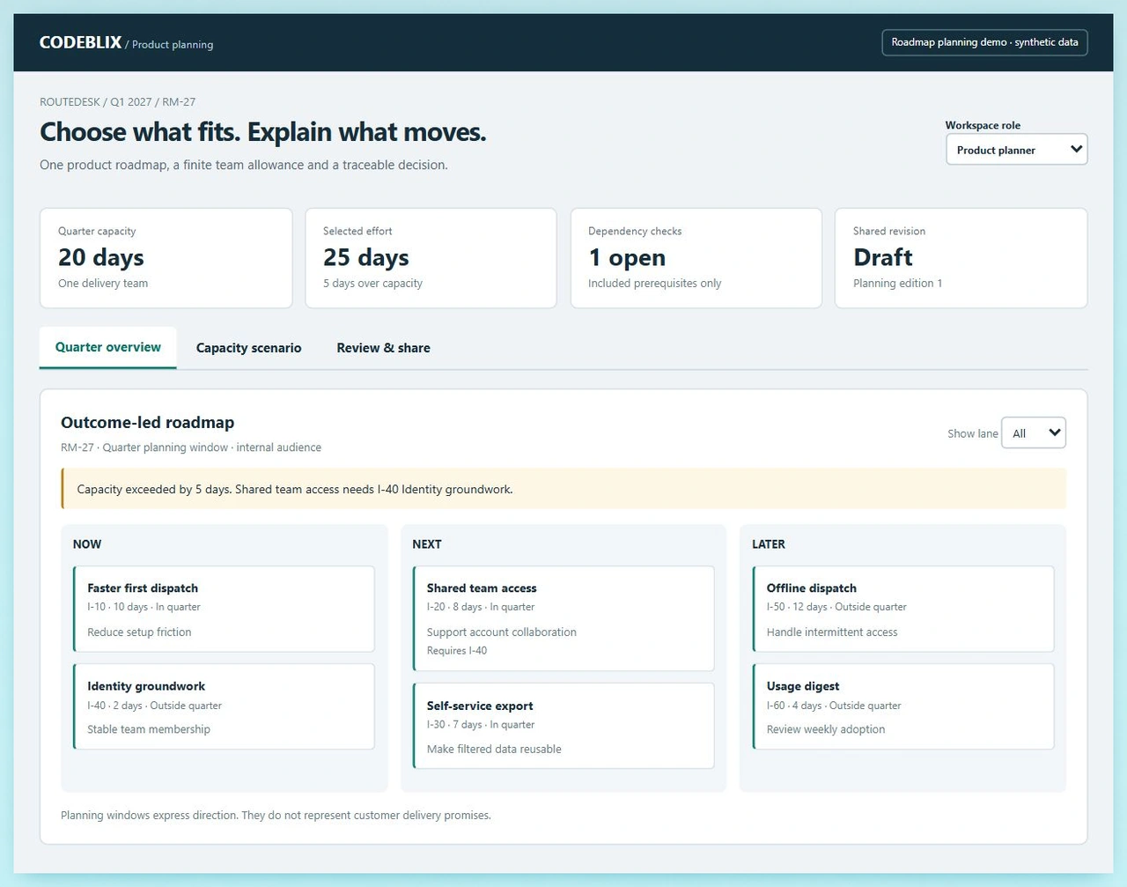This screenshot has height=887, width=1127.
Task: Switch to the Quarter overview tab
Action: click(x=108, y=347)
